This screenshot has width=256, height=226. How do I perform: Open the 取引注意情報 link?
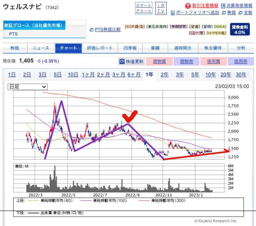205,6
